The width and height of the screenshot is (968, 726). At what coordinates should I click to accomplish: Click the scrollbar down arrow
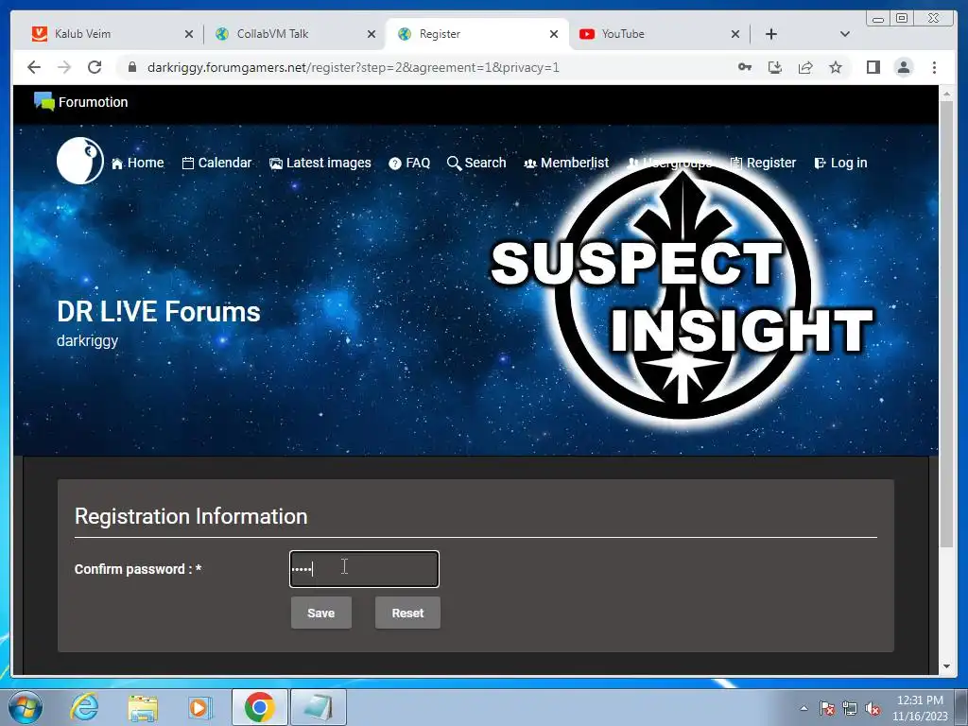point(946,666)
